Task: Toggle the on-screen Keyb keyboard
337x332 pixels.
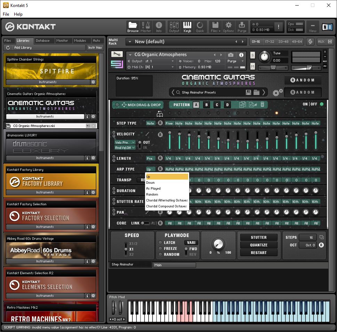Action: pos(187,27)
